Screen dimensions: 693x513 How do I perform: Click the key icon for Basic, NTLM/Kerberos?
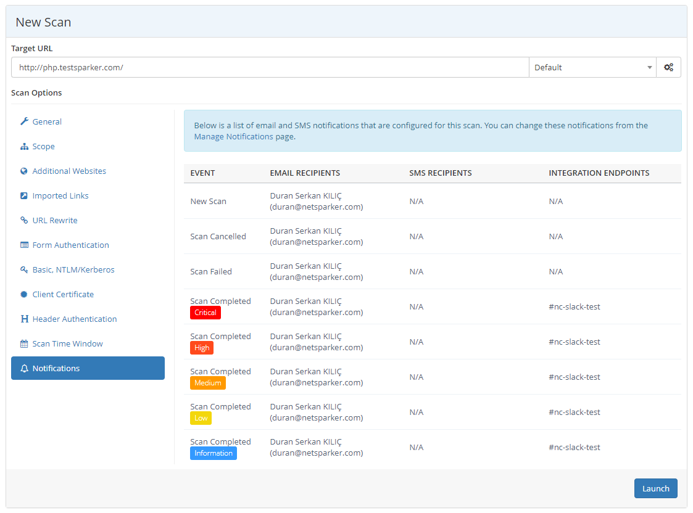point(24,269)
